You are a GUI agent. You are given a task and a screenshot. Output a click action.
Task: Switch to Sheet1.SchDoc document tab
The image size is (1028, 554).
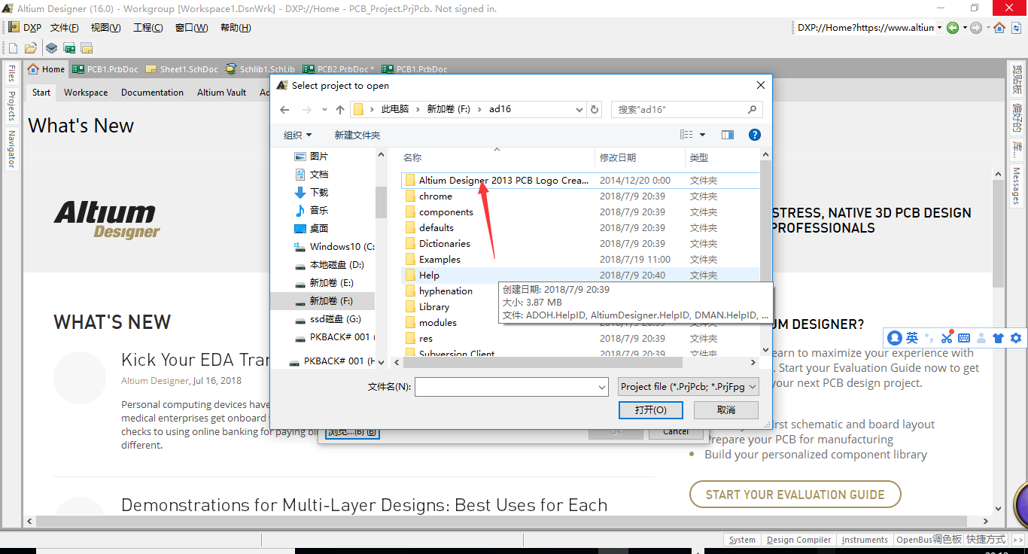(181, 69)
